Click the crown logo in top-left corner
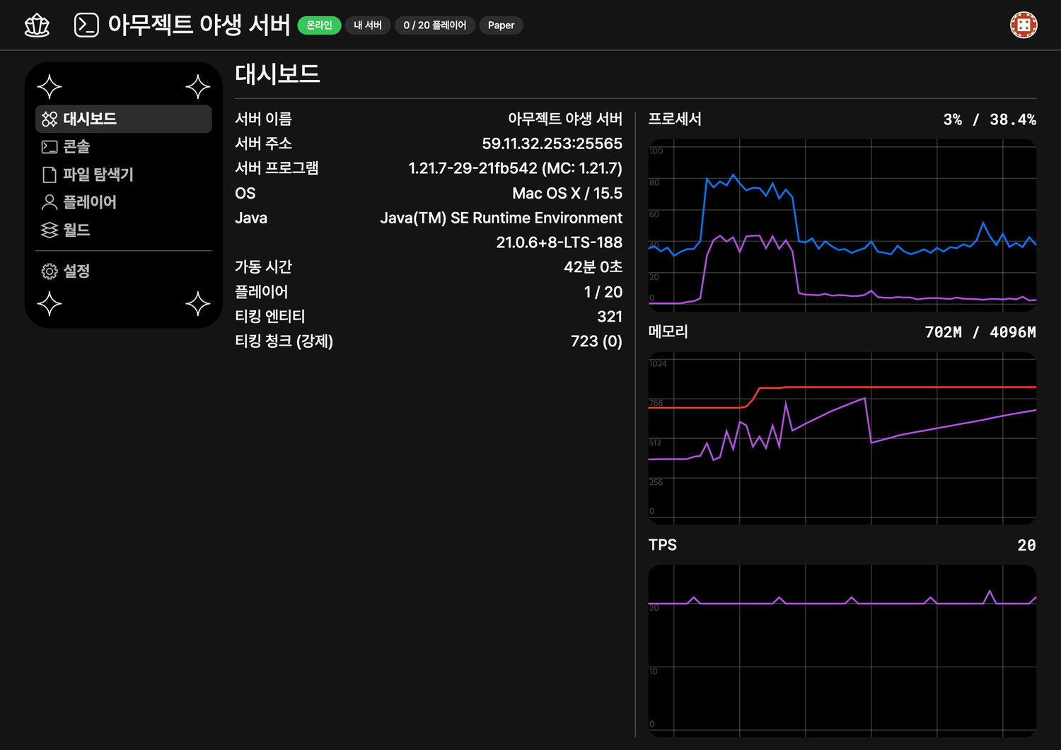The image size is (1061, 750). (37, 25)
